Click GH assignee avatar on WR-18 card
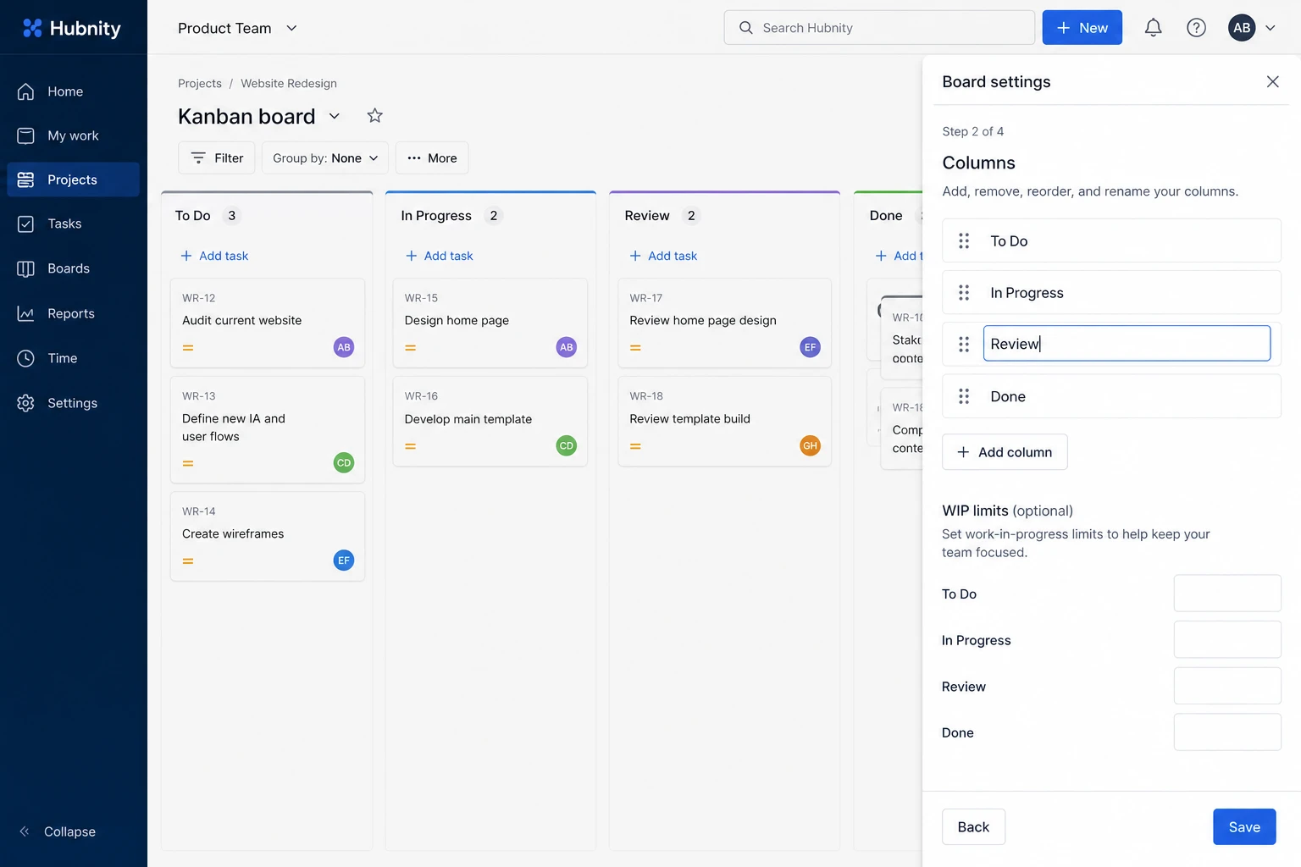1301x867 pixels. (811, 446)
